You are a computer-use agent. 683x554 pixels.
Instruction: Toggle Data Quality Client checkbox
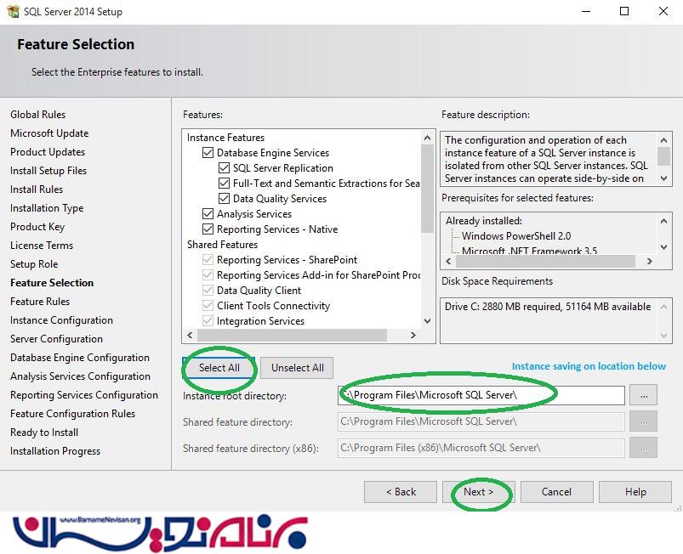click(208, 291)
